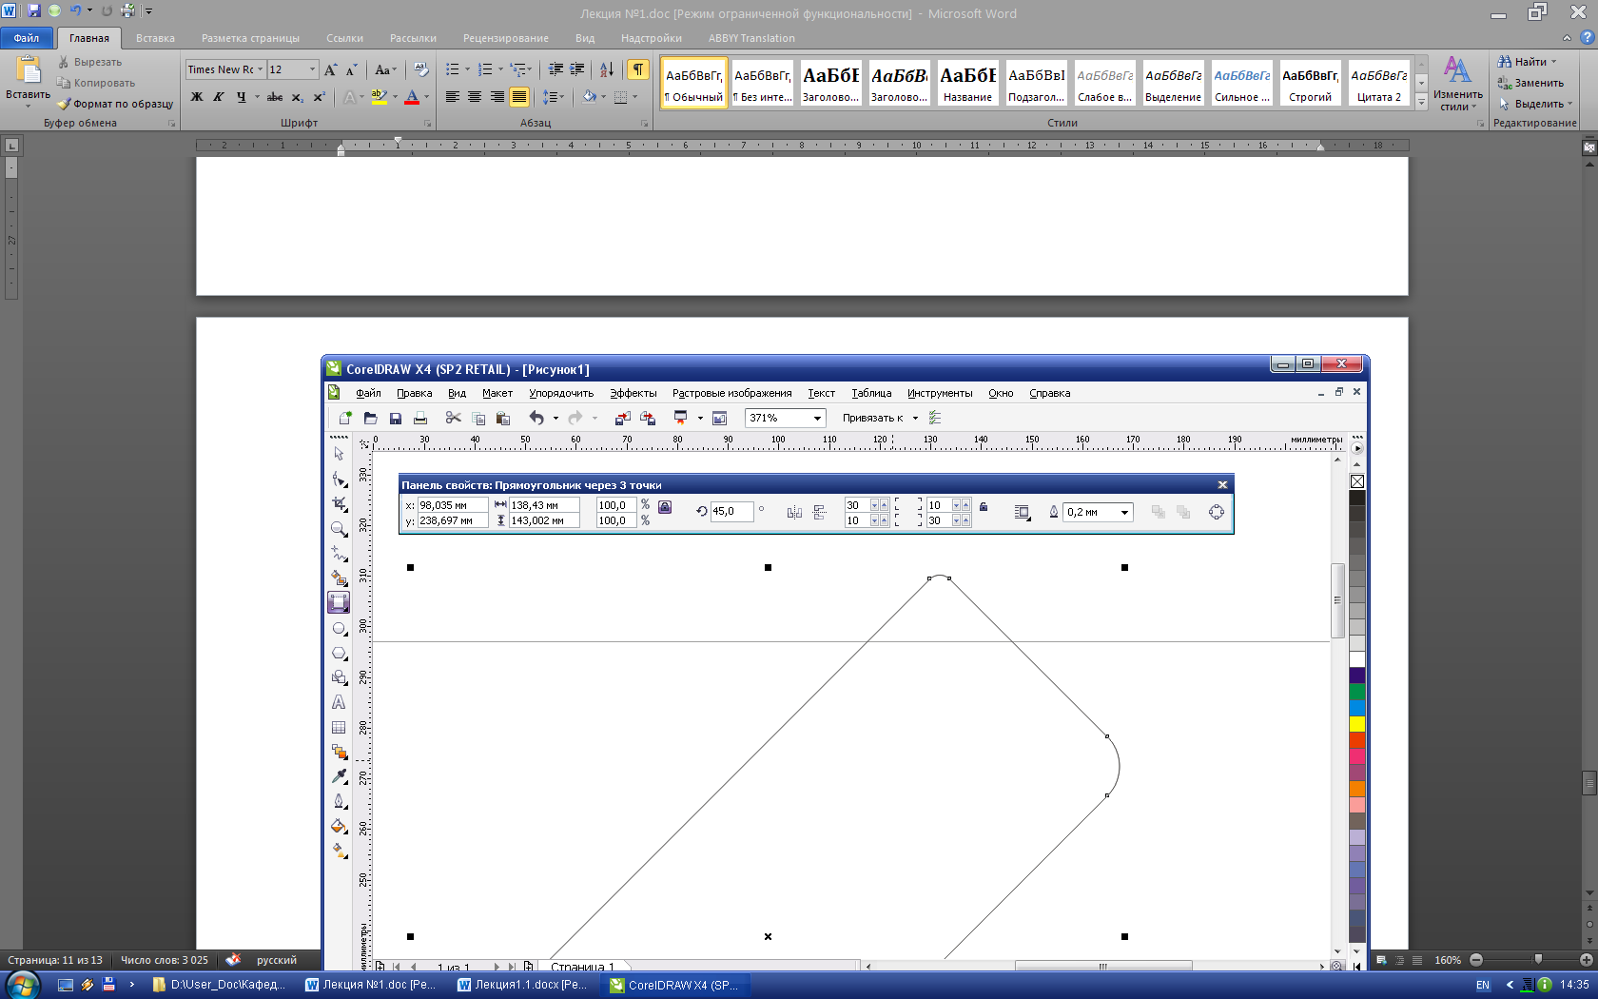This screenshot has width=1598, height=999.
Task: Click the Grow Font icon
Action: click(x=331, y=69)
